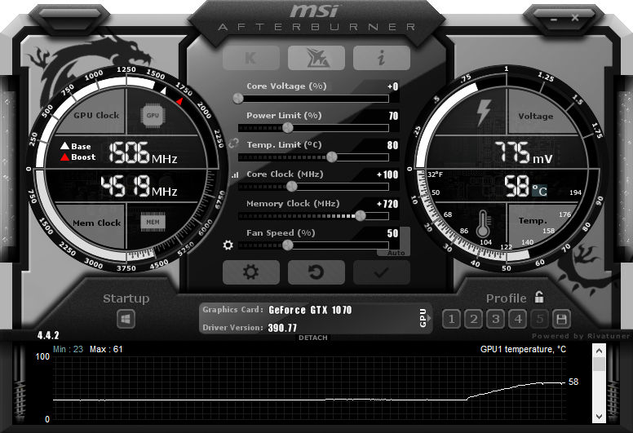Click the GPU1 temperature graph label
Viewport: 633px width, 433px height.
[x=523, y=350]
